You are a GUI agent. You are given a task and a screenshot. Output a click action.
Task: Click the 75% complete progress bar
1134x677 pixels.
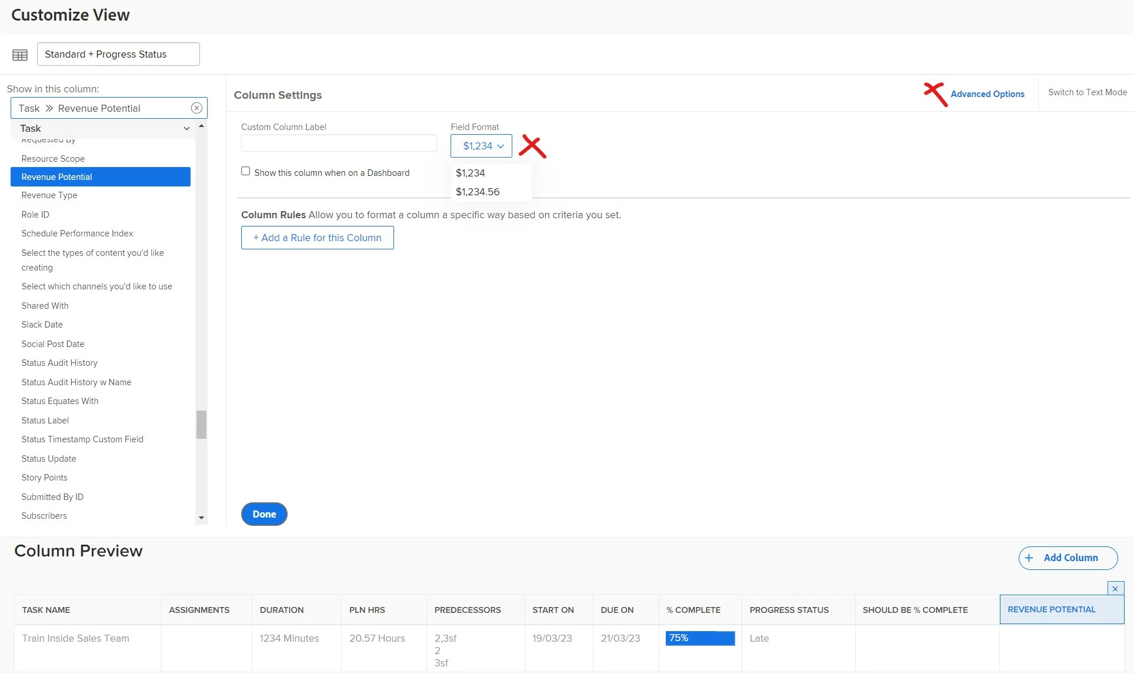(x=700, y=638)
